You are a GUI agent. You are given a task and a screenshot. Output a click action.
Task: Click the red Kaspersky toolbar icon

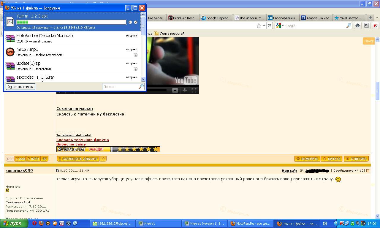(375, 26)
